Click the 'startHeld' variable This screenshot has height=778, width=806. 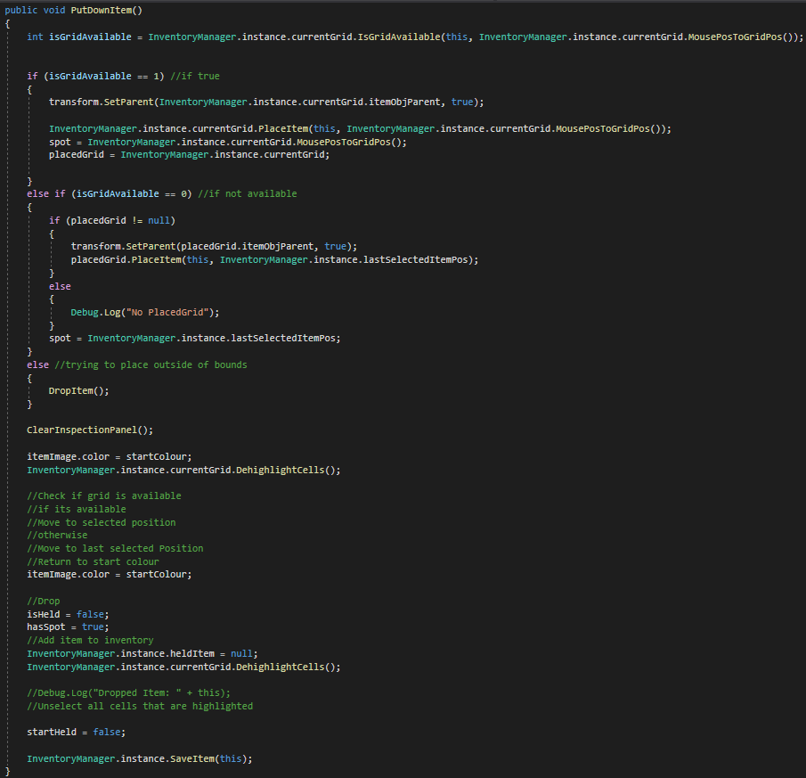tap(52, 733)
